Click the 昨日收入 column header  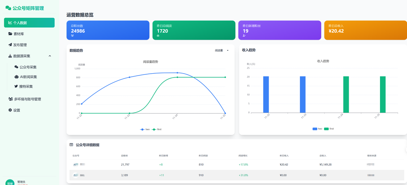[284, 156]
